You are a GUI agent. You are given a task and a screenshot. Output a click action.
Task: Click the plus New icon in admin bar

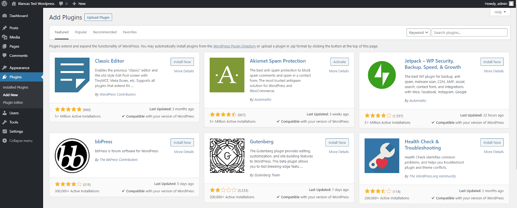[x=74, y=4]
